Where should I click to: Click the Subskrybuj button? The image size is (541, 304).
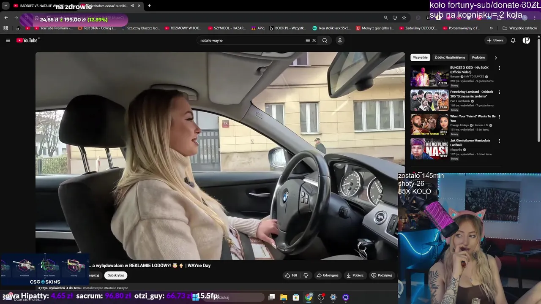[x=116, y=275]
